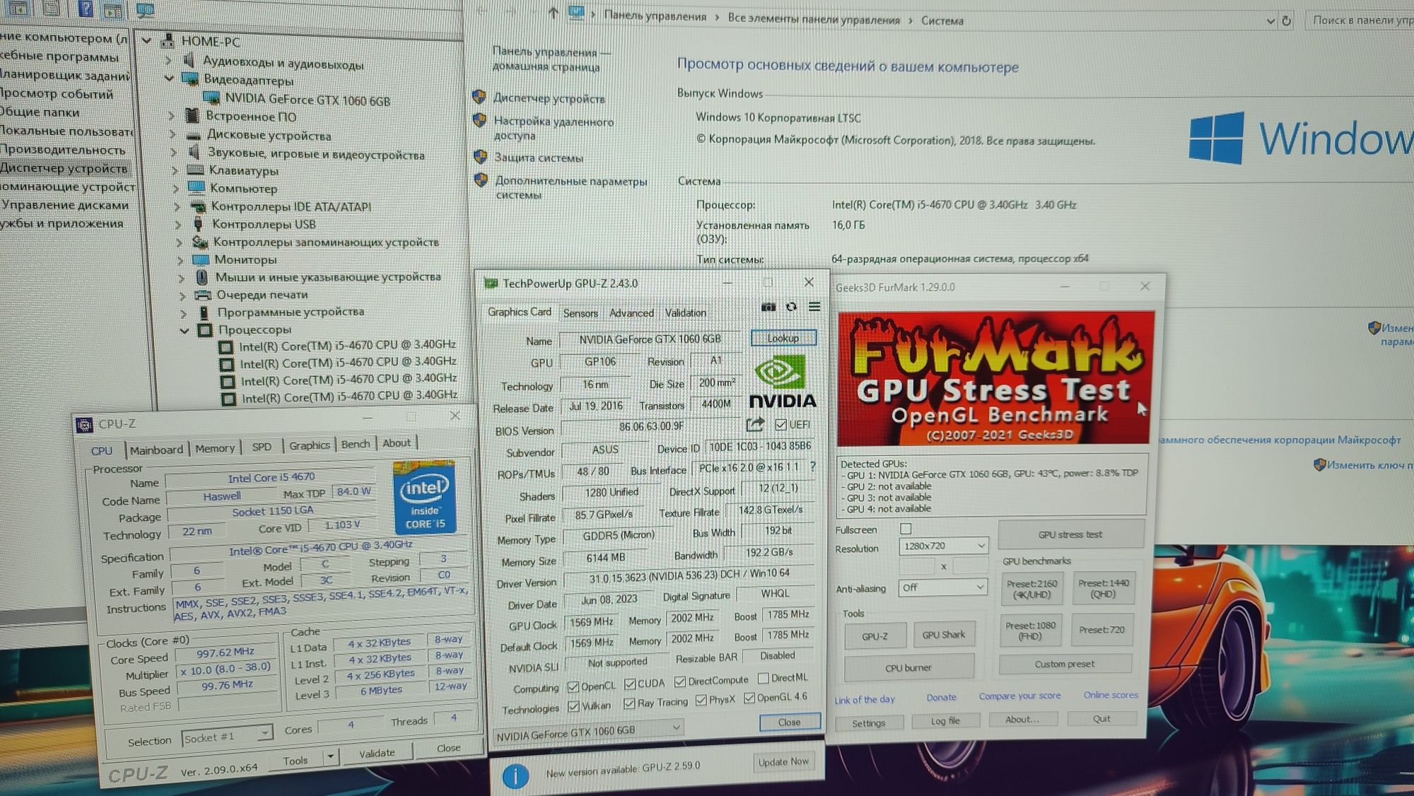This screenshot has width=1414, height=796.
Task: Click the shield icon beside Настройка удаленного доступа
Action: pos(480,120)
